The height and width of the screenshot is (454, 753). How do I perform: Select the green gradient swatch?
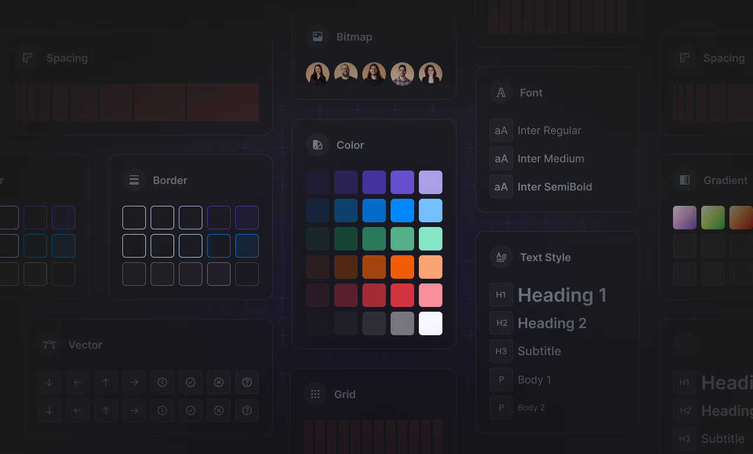pos(713,218)
